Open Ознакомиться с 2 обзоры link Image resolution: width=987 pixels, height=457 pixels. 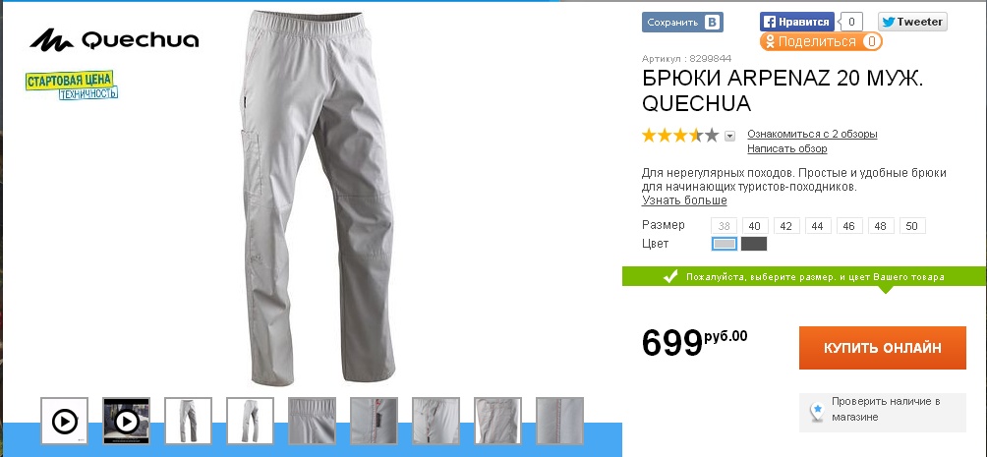pyautogui.click(x=812, y=134)
